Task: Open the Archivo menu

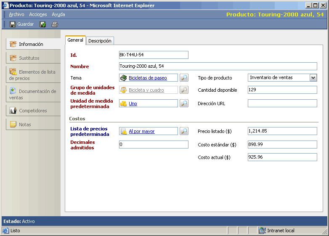Action: (16, 14)
